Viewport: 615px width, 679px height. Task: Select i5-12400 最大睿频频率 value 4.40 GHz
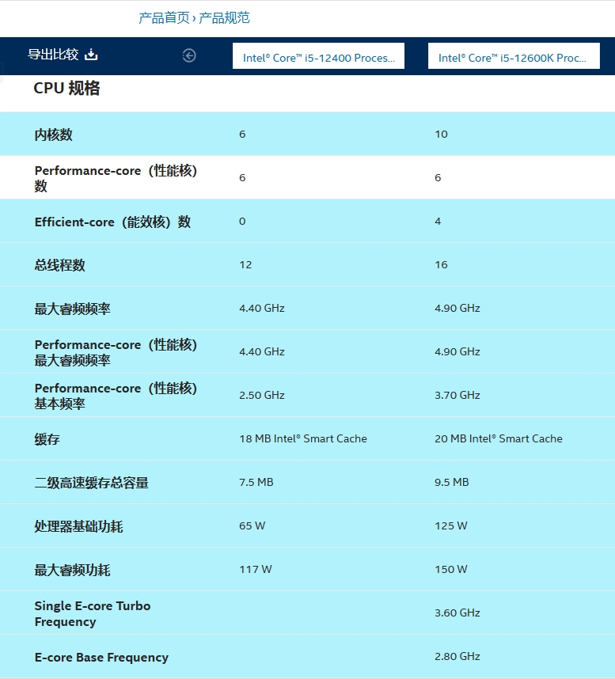[261, 308]
